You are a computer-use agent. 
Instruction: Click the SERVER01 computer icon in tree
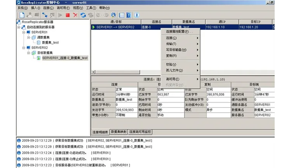28,32
